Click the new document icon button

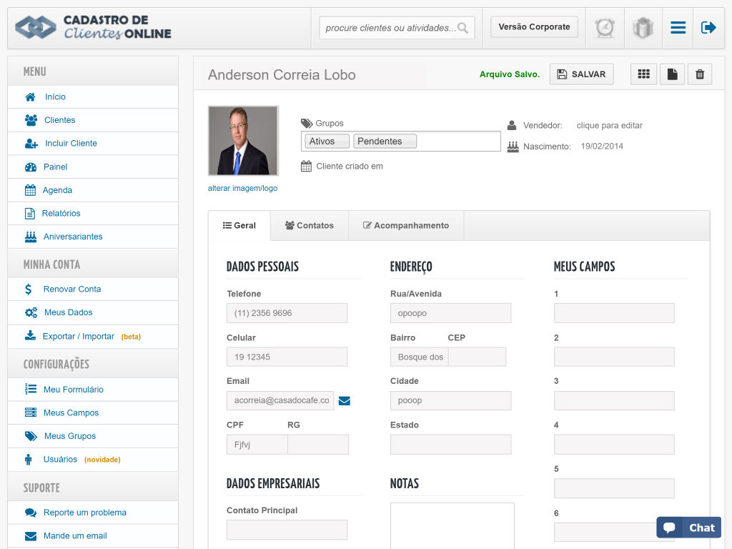click(x=672, y=74)
